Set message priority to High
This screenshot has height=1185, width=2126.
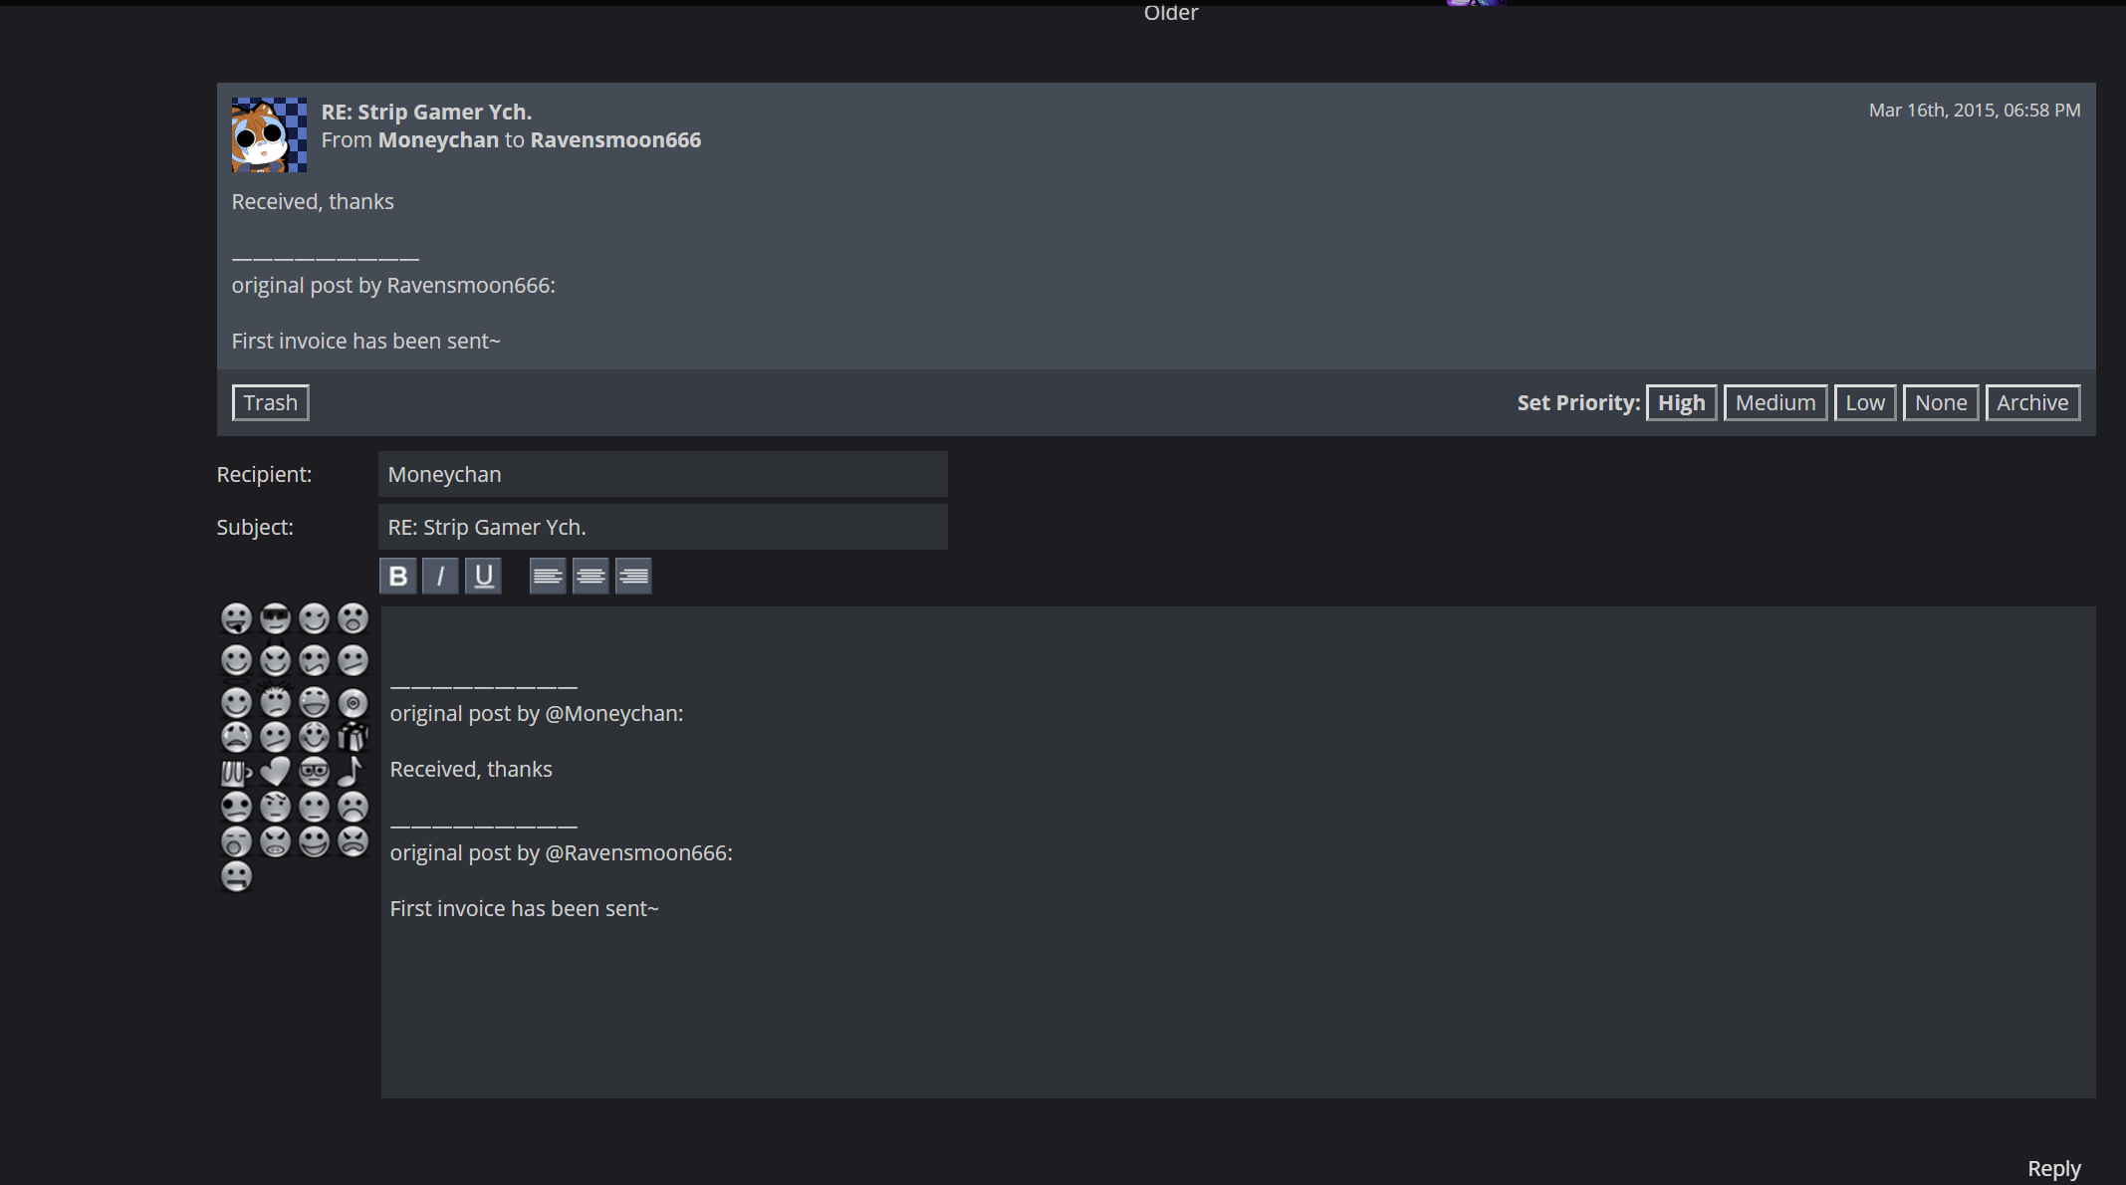pyautogui.click(x=1681, y=402)
